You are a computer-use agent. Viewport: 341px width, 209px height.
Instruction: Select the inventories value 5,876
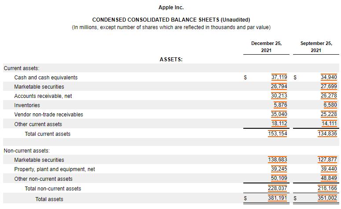coord(280,105)
